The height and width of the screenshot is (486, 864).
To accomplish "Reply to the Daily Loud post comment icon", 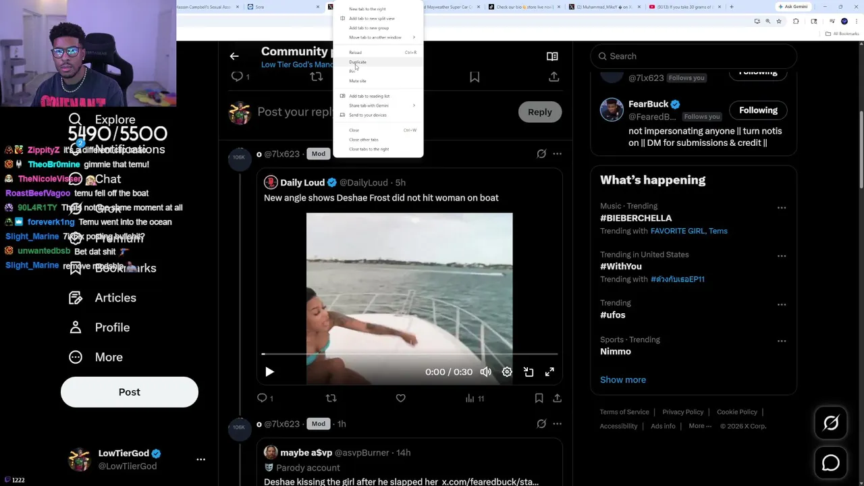I will (x=262, y=398).
